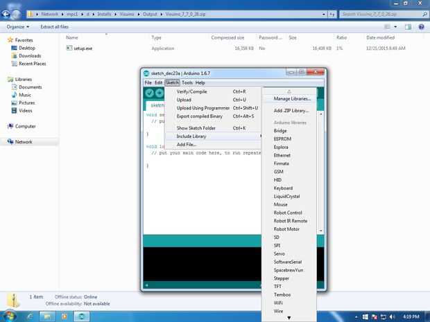Open the Arduino File menu
This screenshot has width=430, height=322.
point(148,82)
